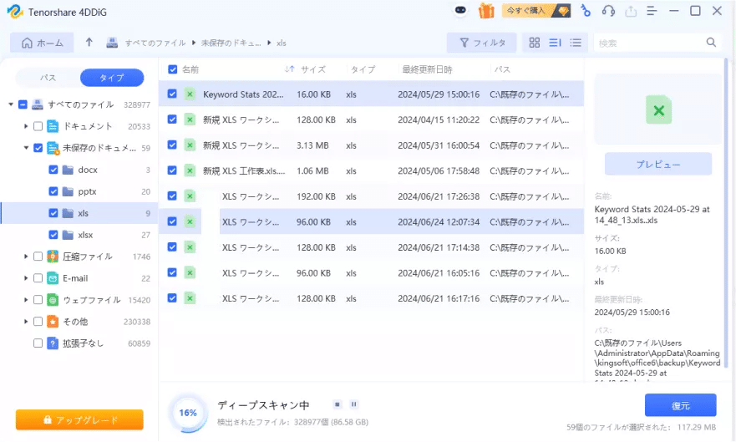The width and height of the screenshot is (736, 442).
Task: Switch to the タイプ tab
Action: (x=112, y=78)
